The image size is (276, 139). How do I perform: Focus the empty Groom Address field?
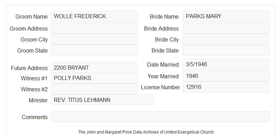click(x=94, y=28)
